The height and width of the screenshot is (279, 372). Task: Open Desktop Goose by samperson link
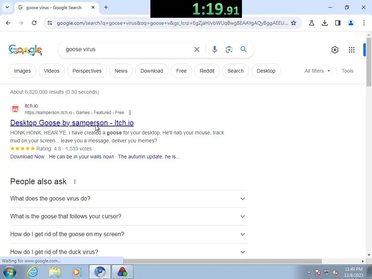(x=72, y=123)
